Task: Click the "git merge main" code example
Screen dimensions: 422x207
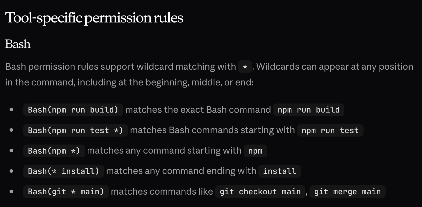Action: 347,192
